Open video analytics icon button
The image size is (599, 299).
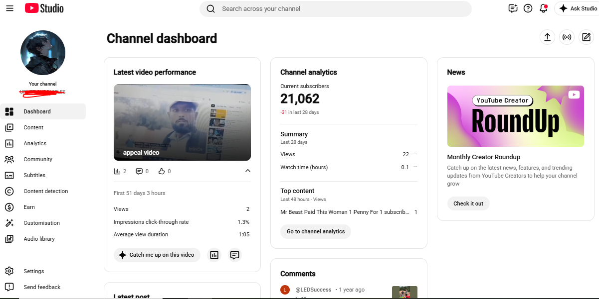coord(214,255)
